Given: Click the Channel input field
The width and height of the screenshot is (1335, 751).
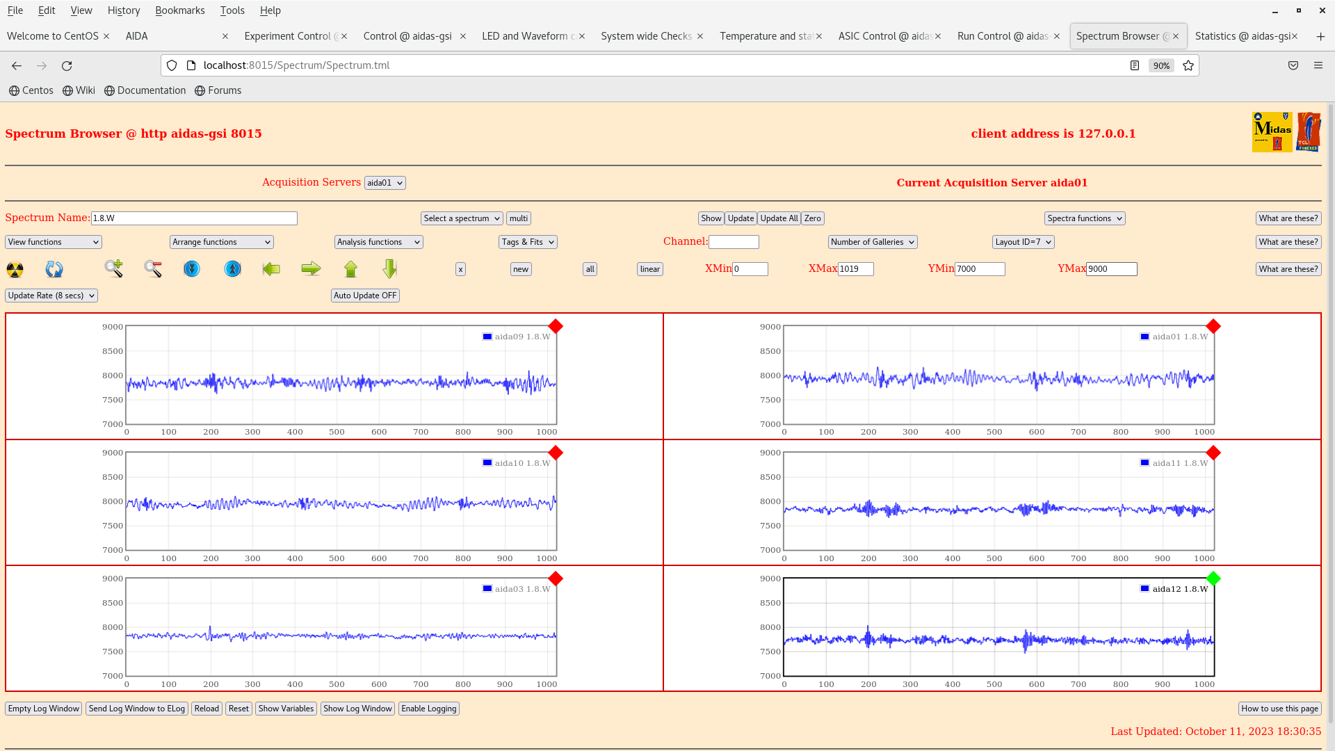Looking at the screenshot, I should point(734,242).
